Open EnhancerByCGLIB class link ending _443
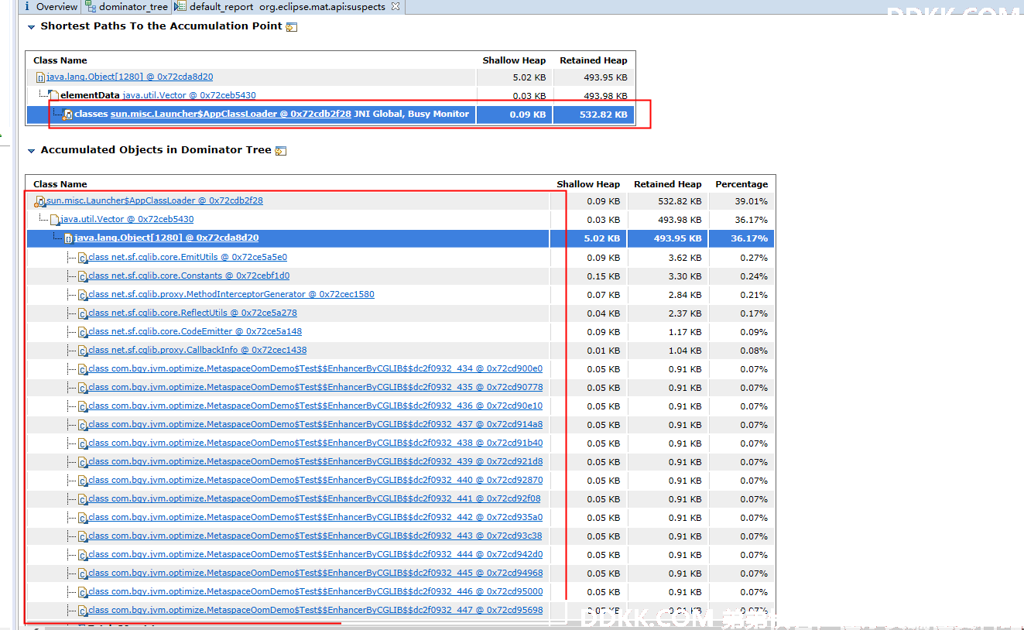 (x=315, y=536)
